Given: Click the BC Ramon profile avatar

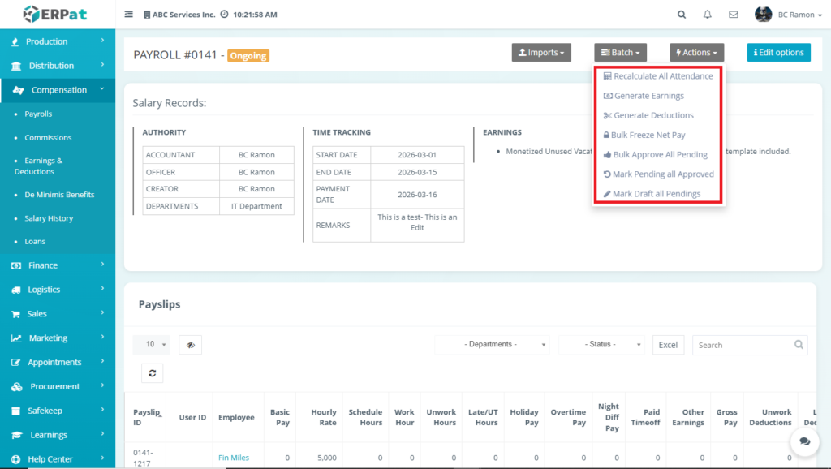Looking at the screenshot, I should [x=763, y=15].
